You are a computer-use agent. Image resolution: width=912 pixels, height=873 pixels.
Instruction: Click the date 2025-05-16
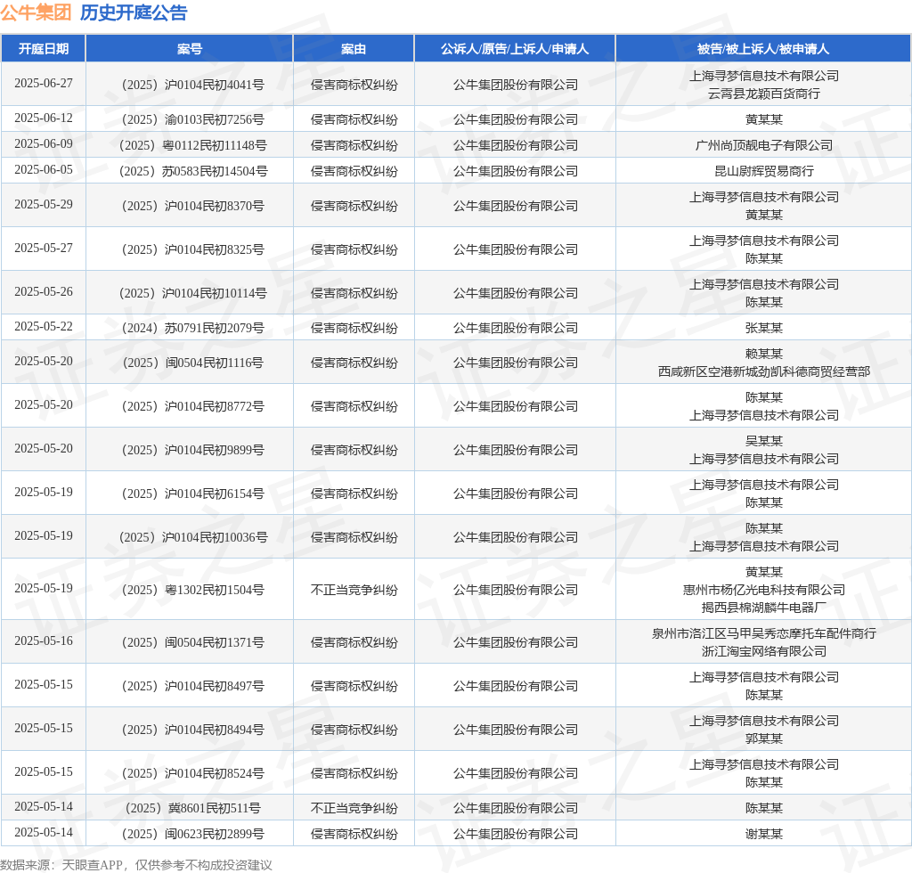tap(44, 640)
